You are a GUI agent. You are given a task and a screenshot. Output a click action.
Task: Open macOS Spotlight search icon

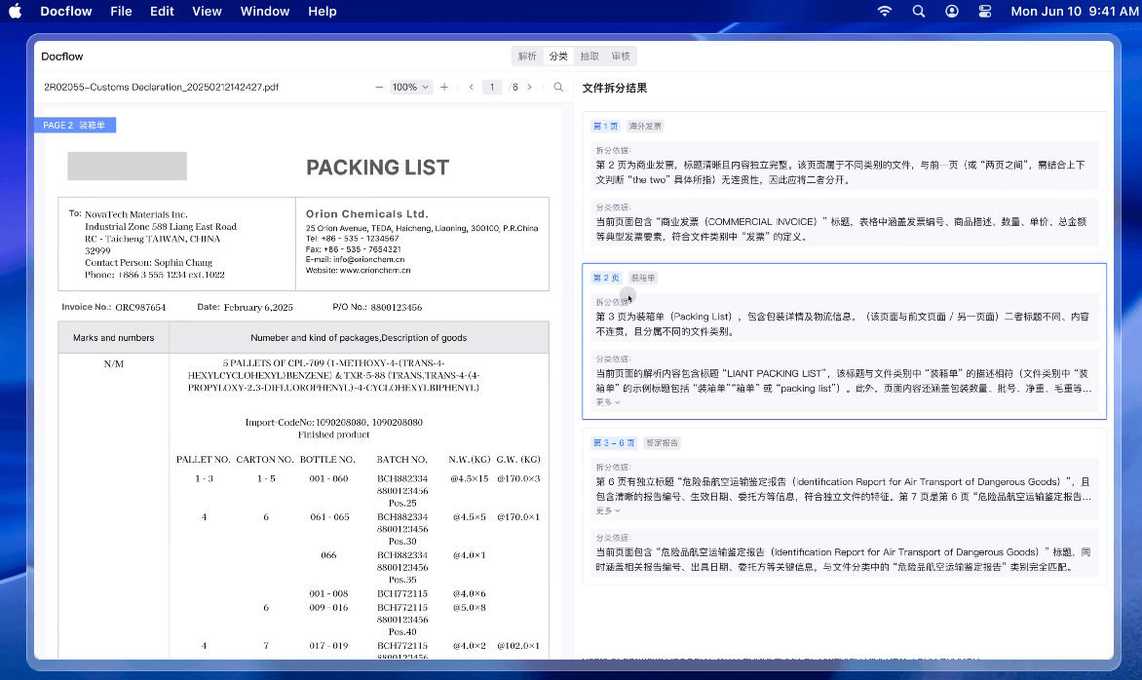[918, 12]
